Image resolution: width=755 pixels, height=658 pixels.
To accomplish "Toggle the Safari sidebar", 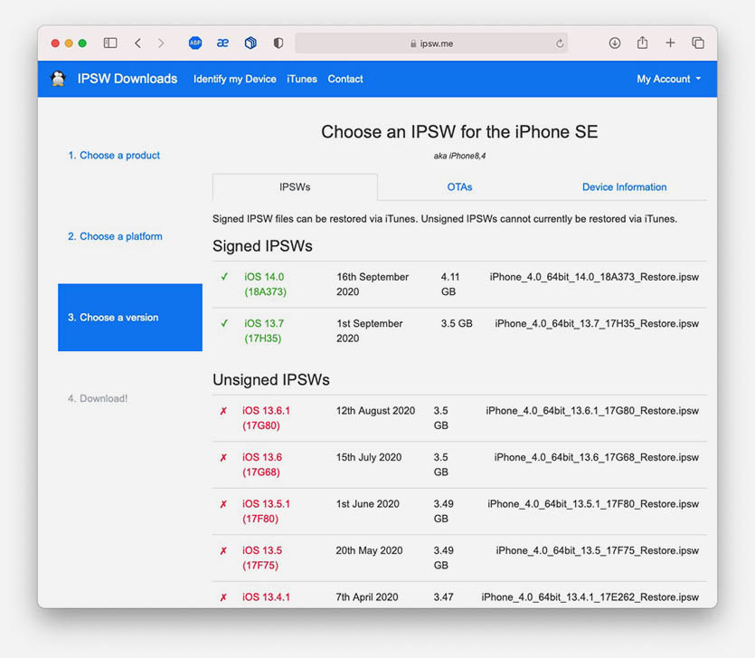I will [110, 43].
